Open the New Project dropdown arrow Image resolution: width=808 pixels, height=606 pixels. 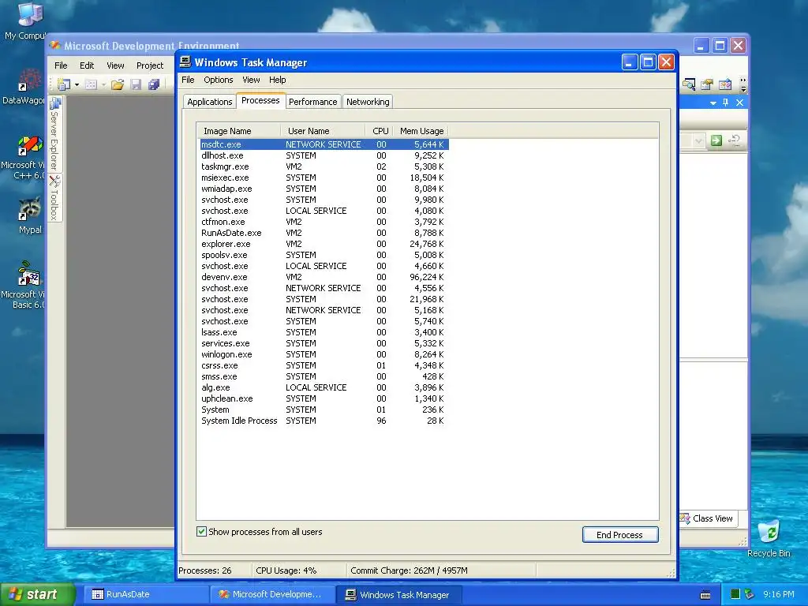click(x=77, y=84)
